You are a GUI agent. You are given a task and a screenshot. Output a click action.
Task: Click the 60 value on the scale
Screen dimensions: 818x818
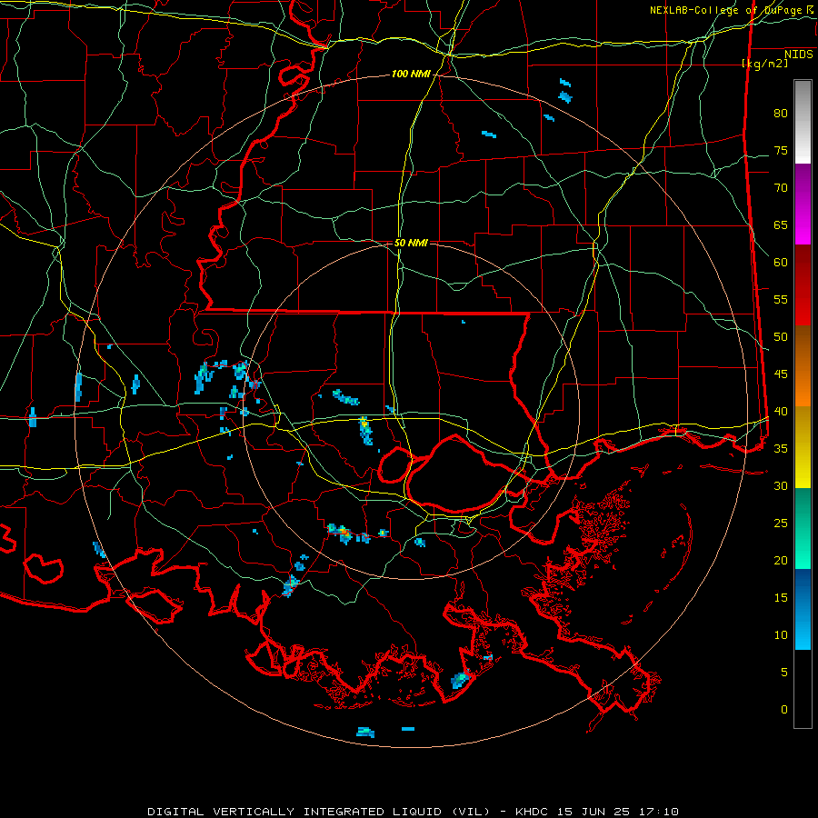pyautogui.click(x=781, y=263)
